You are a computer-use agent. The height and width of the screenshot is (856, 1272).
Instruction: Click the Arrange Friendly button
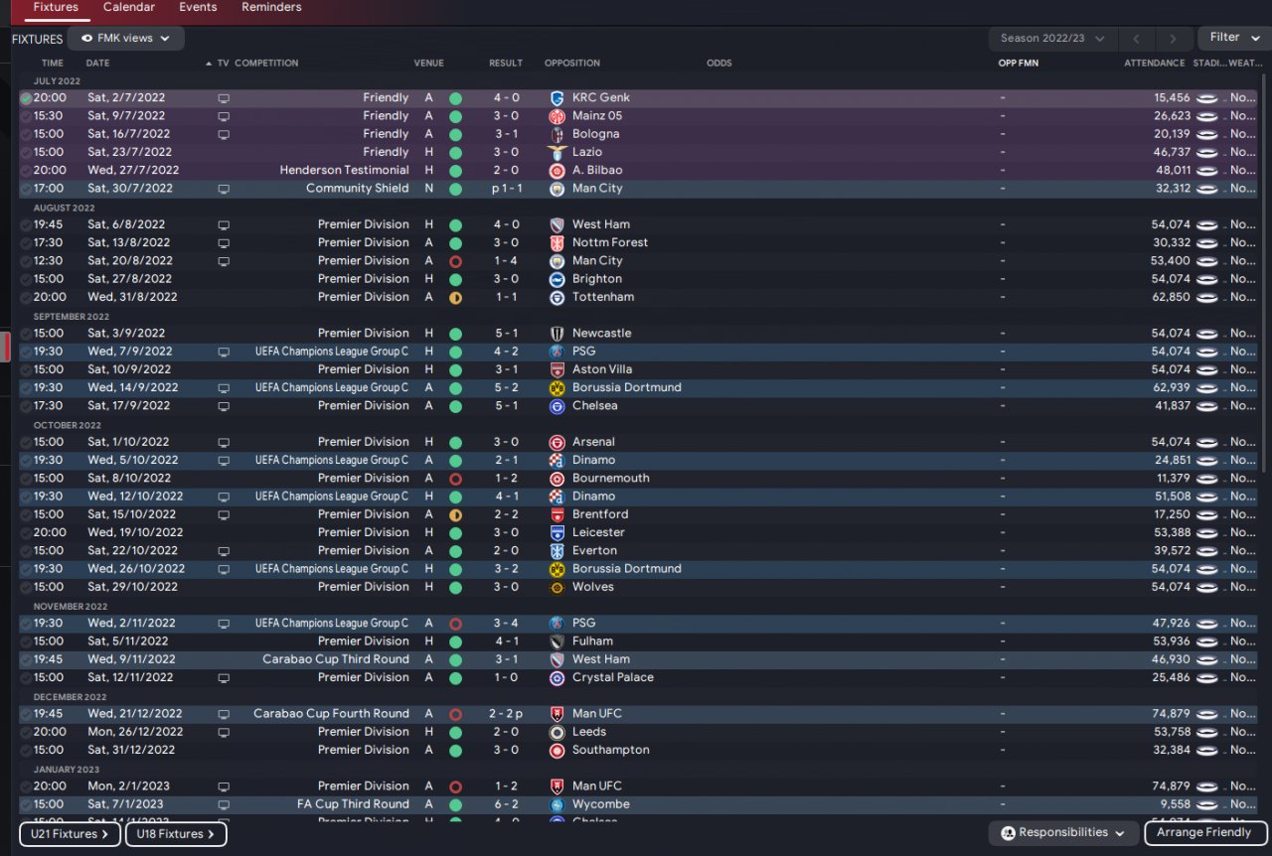(x=1204, y=833)
